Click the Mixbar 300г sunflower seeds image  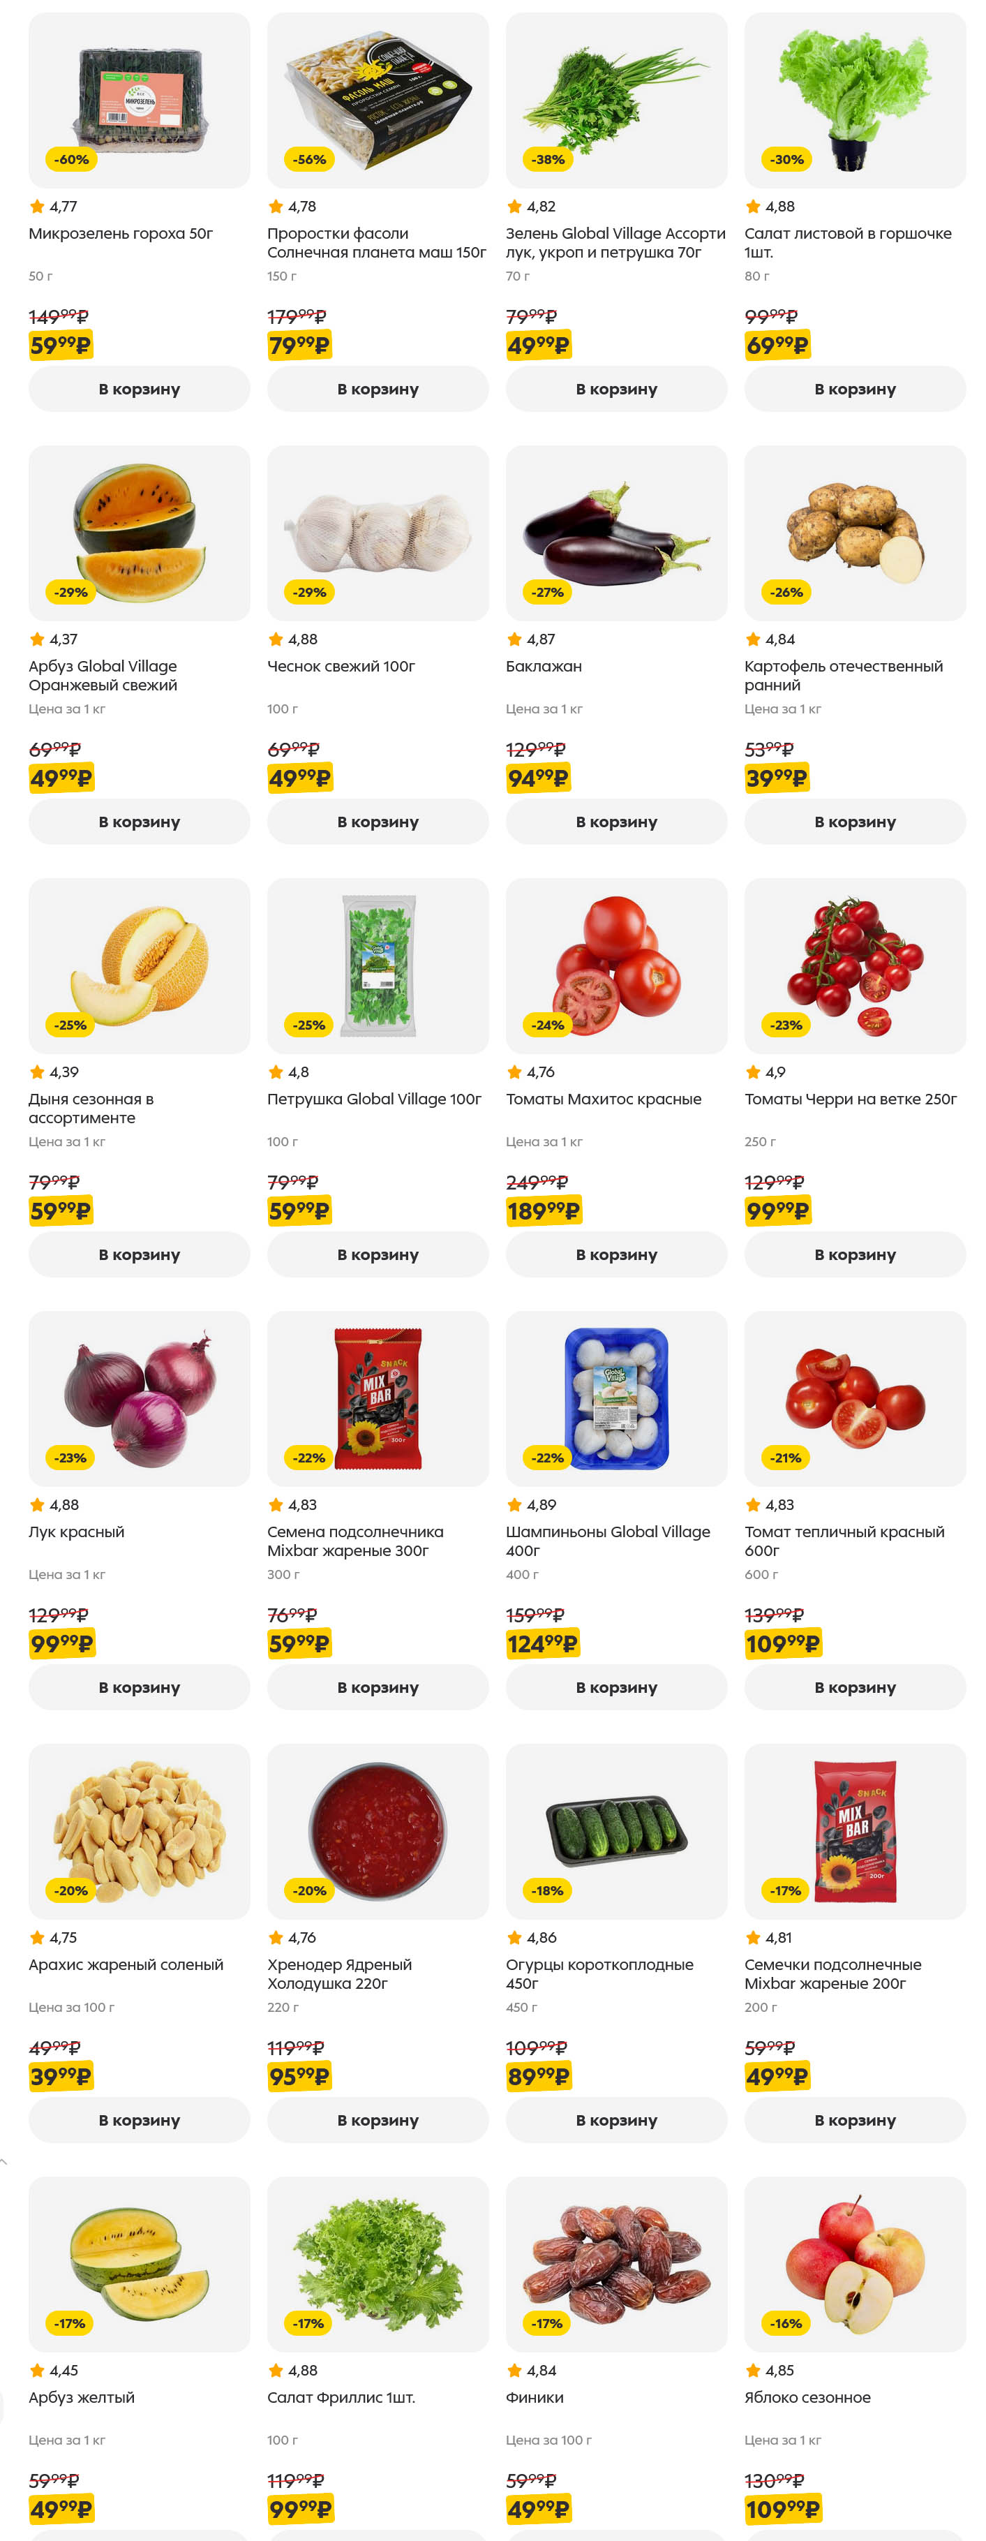point(378,1398)
